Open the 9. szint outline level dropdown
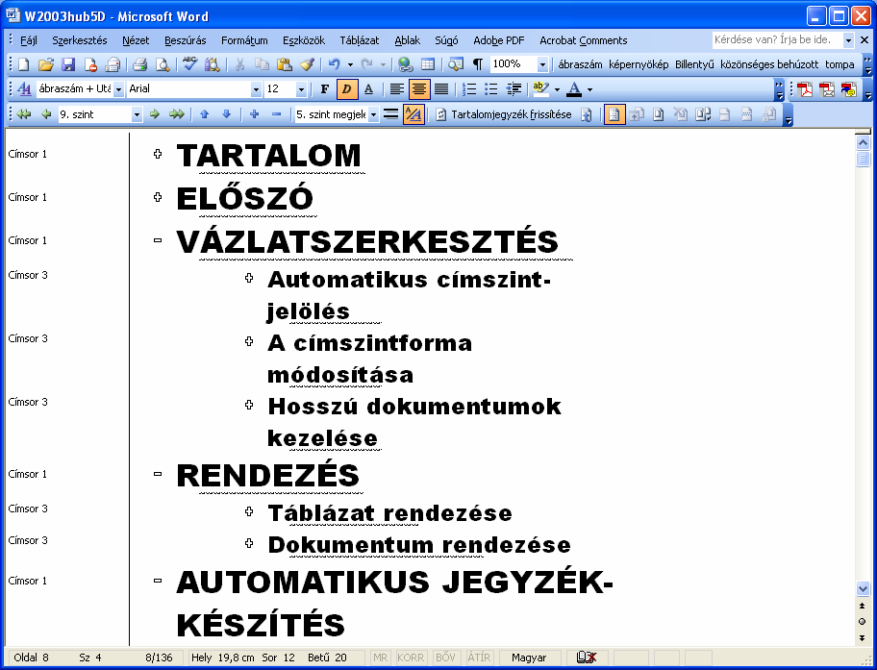 click(x=137, y=114)
